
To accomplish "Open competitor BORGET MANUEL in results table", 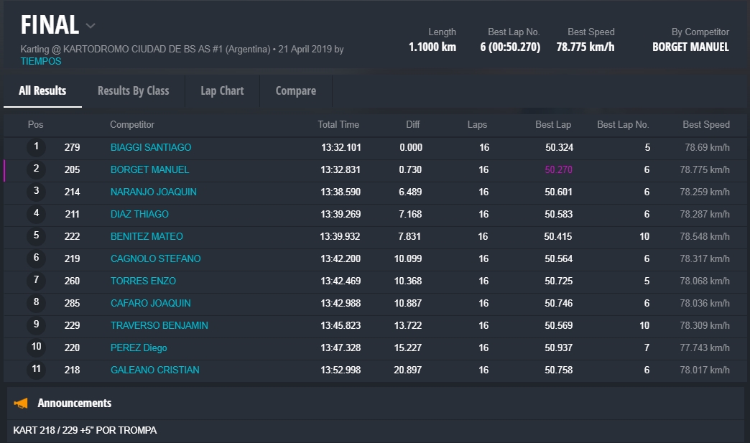I will (149, 169).
